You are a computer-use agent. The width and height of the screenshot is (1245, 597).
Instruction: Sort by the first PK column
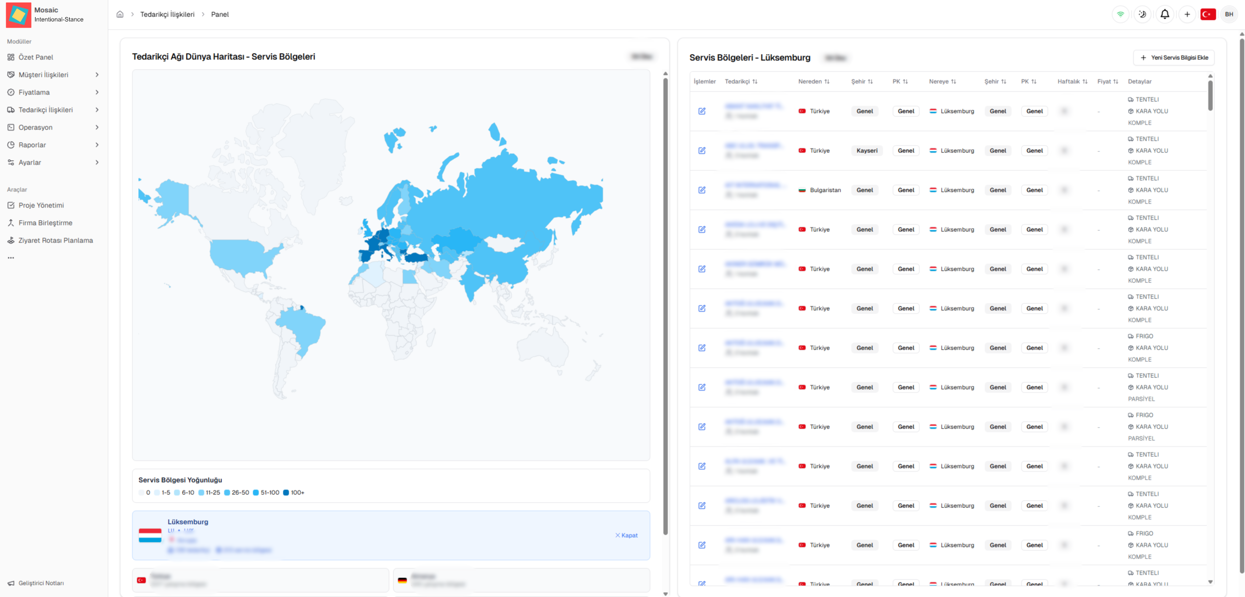click(x=900, y=81)
